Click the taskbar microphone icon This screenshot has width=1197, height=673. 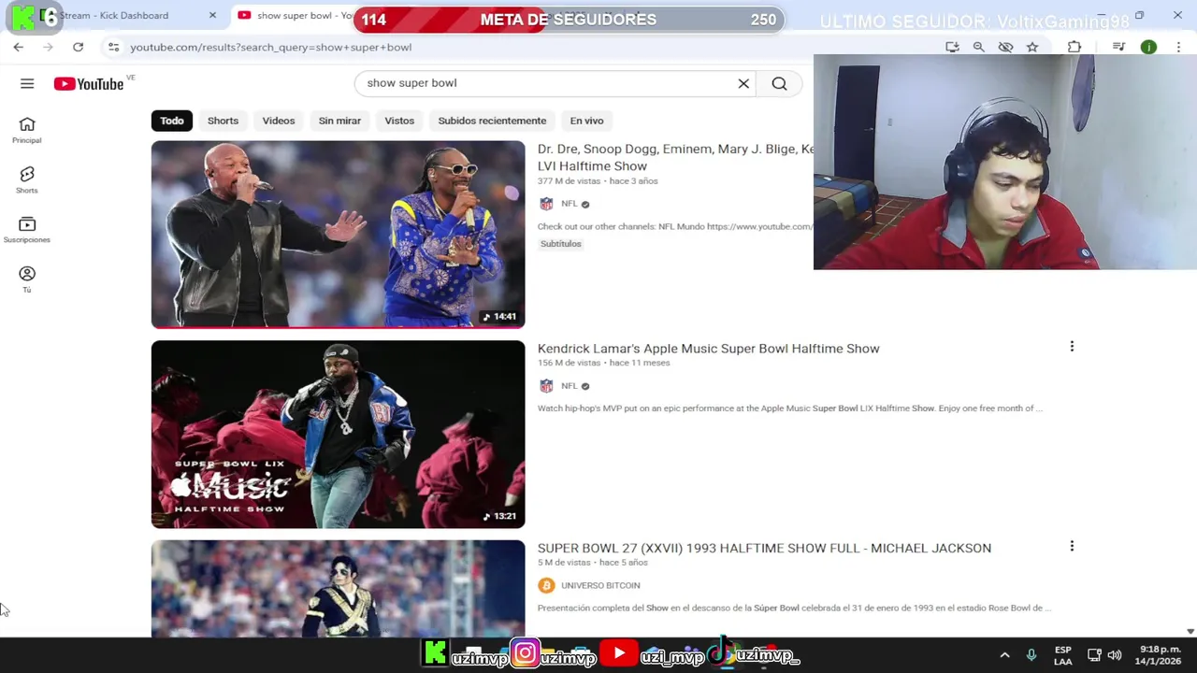[1031, 655]
